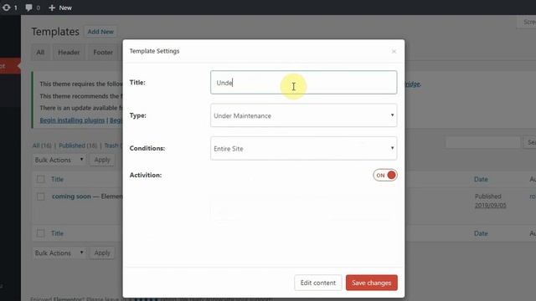Filter by Published (16) templates
The width and height of the screenshot is (536, 301).
point(78,145)
